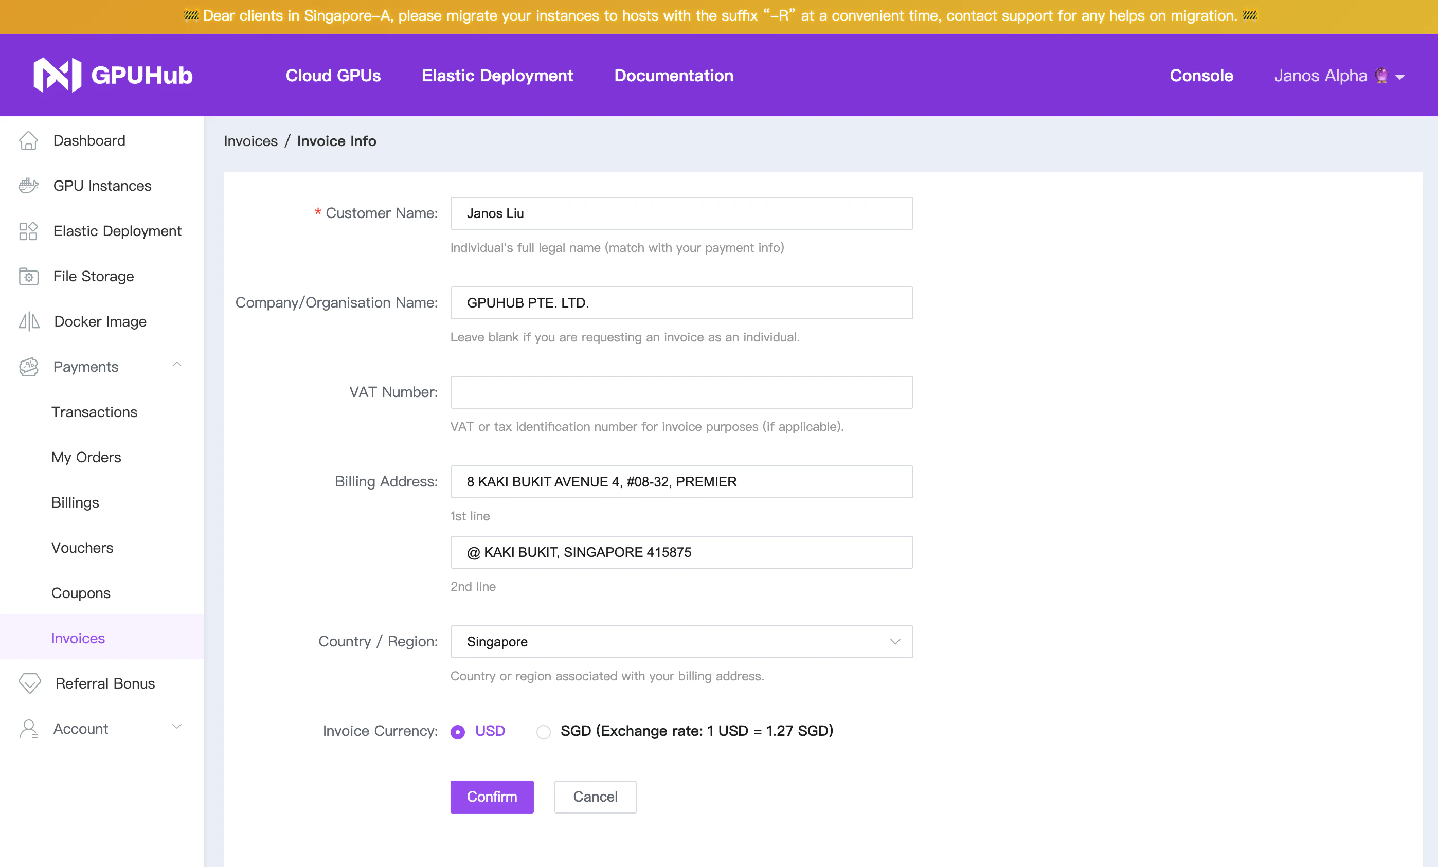Click the Account person icon
Screen dimensions: 1438x867
tap(29, 729)
